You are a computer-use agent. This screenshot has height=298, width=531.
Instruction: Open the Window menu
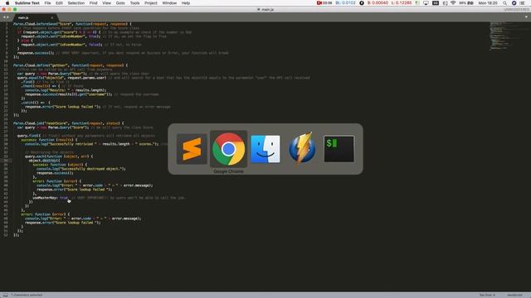(x=169, y=3)
